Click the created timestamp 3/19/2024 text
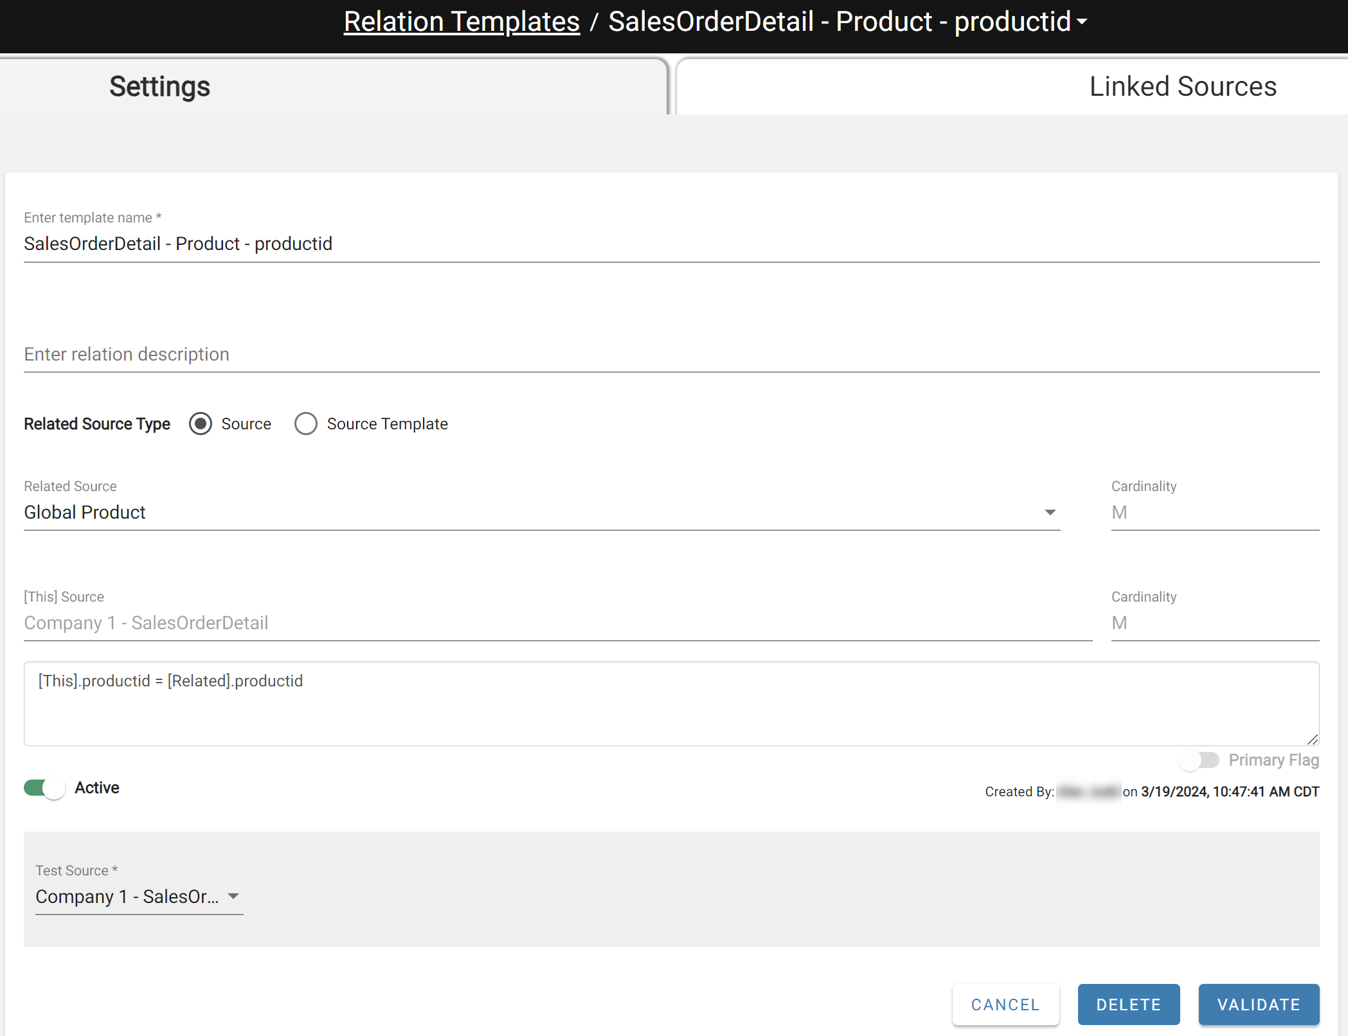 [x=1230, y=792]
